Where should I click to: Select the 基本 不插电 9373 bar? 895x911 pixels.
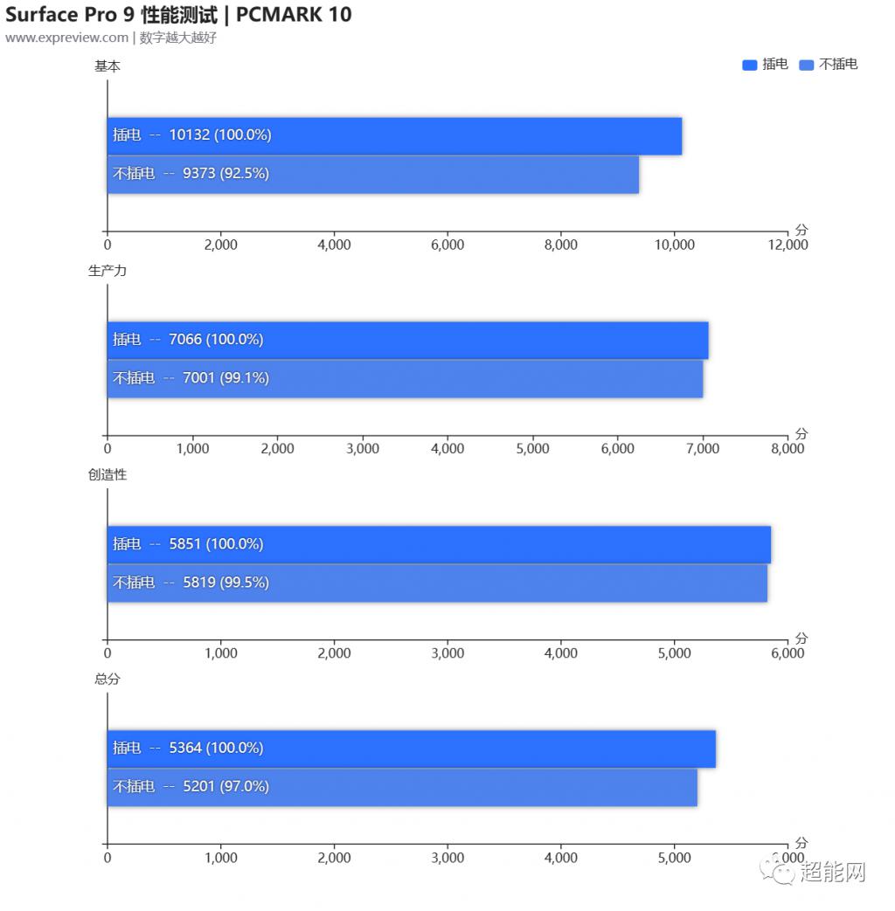pyautogui.click(x=373, y=175)
